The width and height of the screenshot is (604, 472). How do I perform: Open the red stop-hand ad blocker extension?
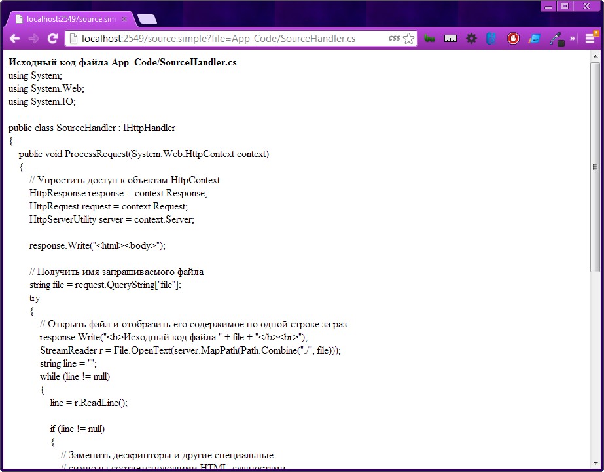[x=513, y=39]
